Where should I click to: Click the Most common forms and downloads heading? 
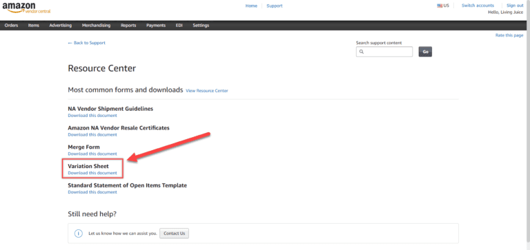pos(126,90)
